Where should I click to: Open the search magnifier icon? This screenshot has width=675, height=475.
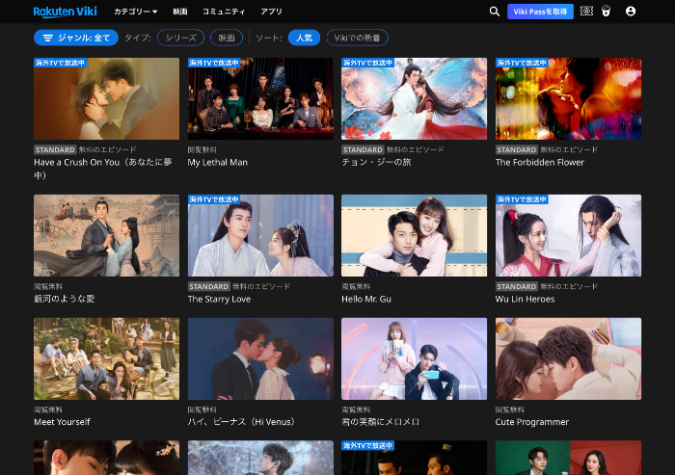(495, 12)
